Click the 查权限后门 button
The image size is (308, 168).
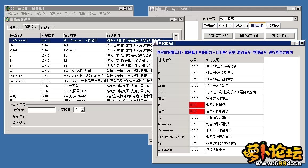280,36
